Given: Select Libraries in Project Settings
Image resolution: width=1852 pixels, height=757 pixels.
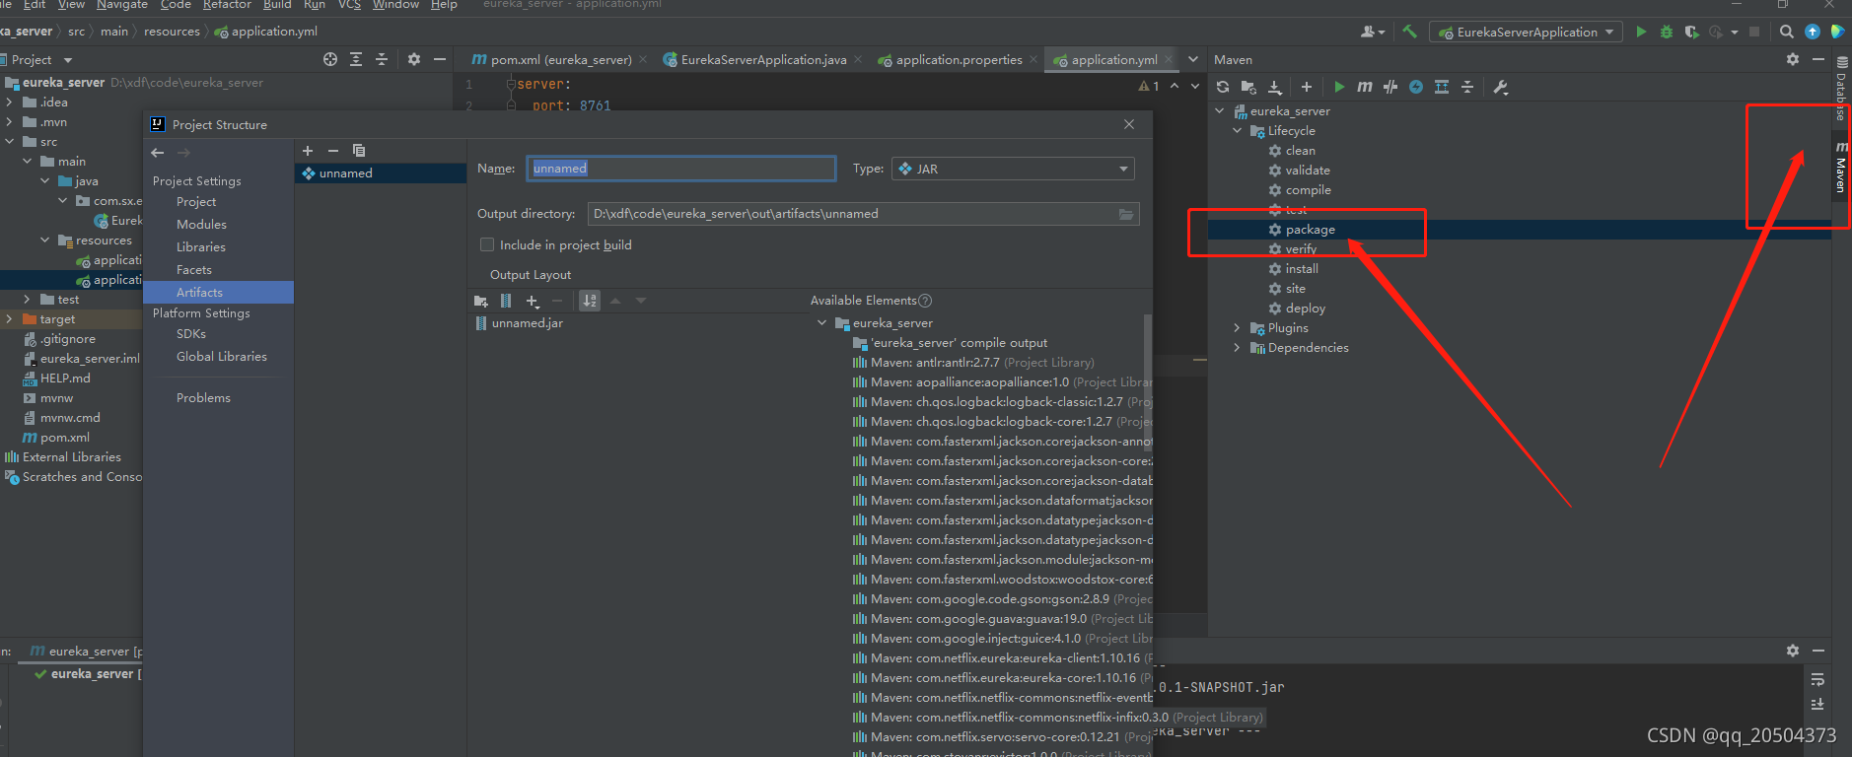Looking at the screenshot, I should pyautogui.click(x=201, y=247).
